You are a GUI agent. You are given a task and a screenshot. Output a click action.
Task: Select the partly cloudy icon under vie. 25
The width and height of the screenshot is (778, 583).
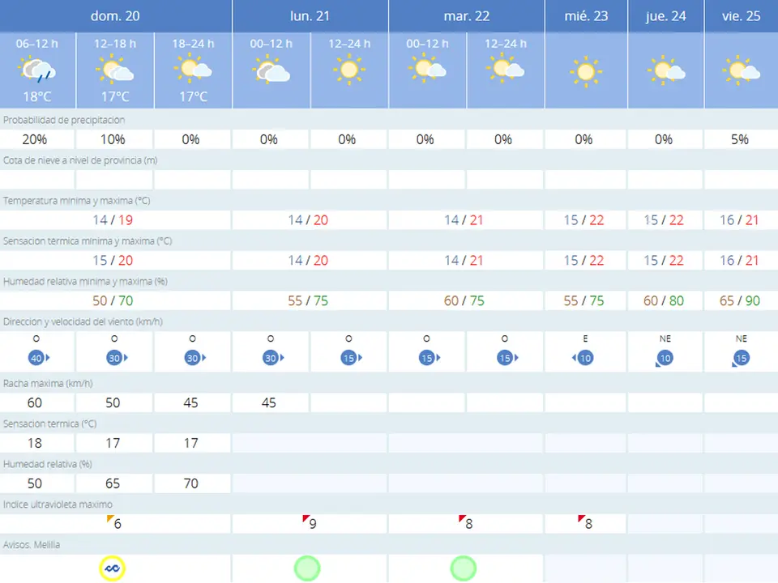pos(742,71)
